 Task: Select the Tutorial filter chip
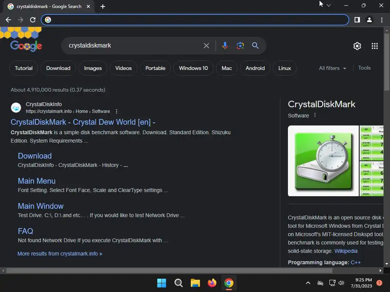(x=24, y=68)
